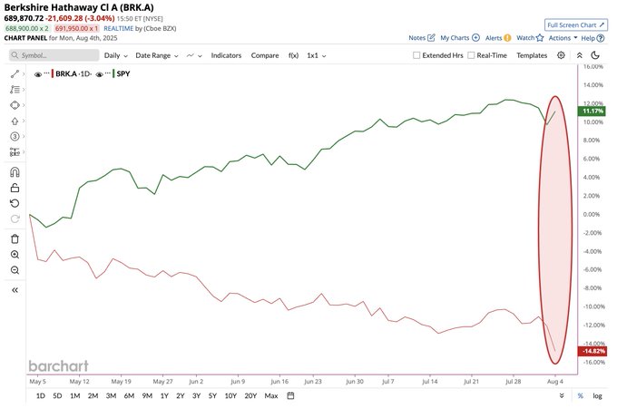Open the Actions dropdown menu
This screenshot has height=408, width=617.
(x=563, y=38)
